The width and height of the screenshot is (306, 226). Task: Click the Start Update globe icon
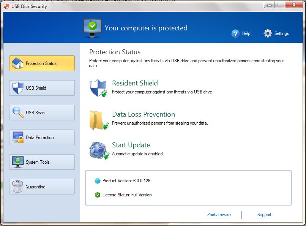click(x=99, y=150)
